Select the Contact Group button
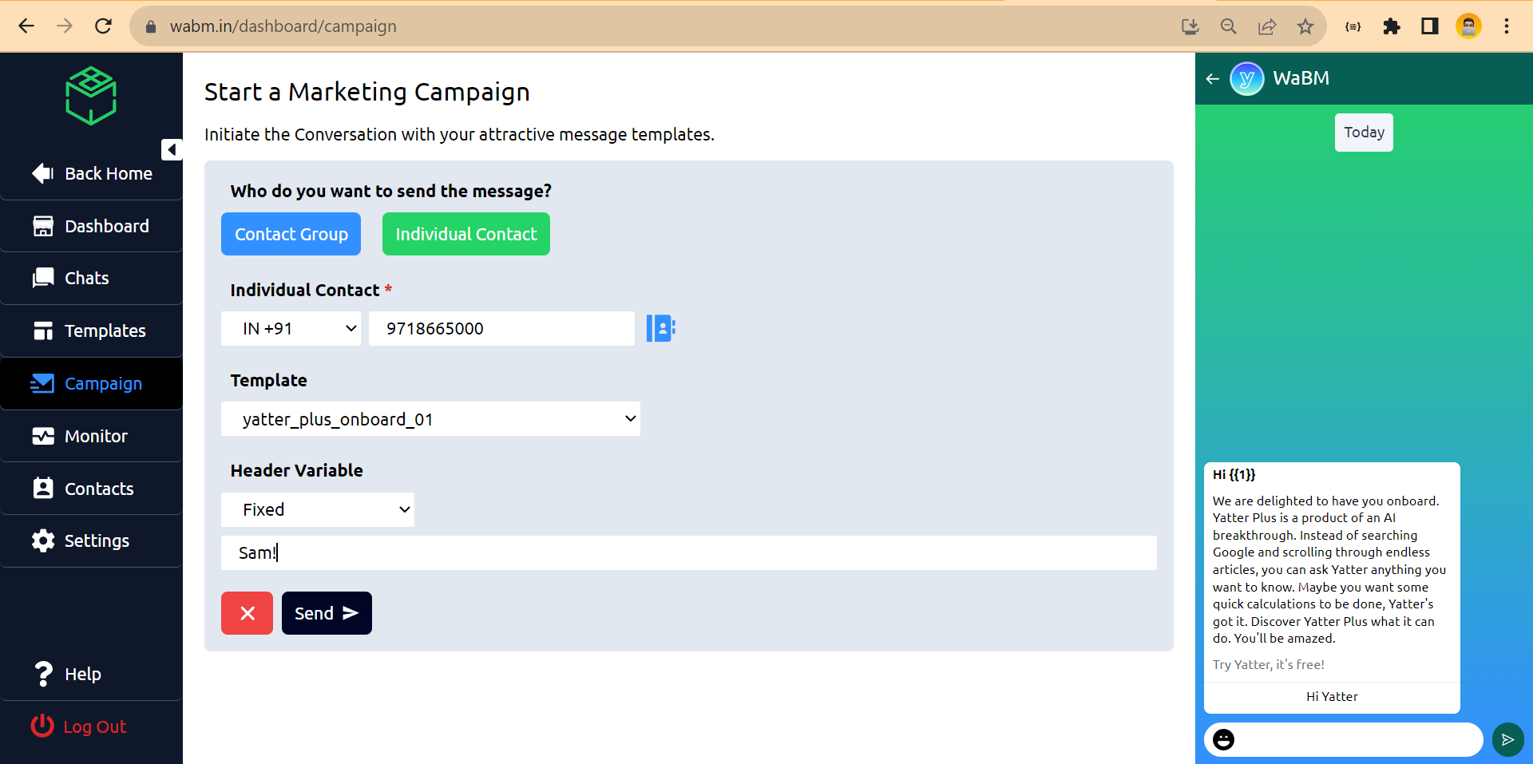Image resolution: width=1533 pixels, height=764 pixels. pyautogui.click(x=291, y=234)
